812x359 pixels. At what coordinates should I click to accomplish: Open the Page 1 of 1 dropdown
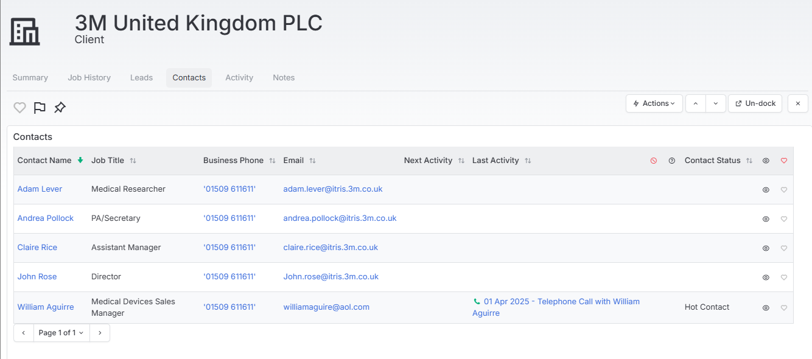[x=61, y=333]
